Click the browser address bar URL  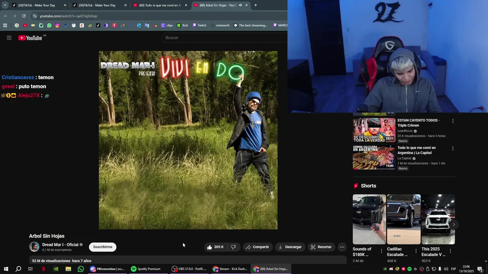coord(69,16)
